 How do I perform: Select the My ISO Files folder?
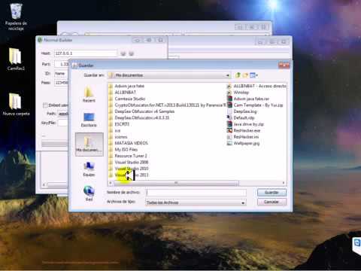pos(123,150)
